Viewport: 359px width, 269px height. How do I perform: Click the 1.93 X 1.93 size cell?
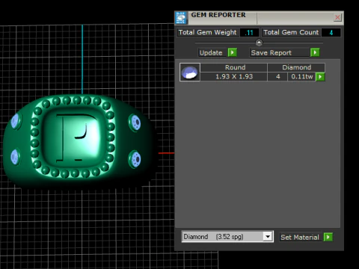point(234,76)
